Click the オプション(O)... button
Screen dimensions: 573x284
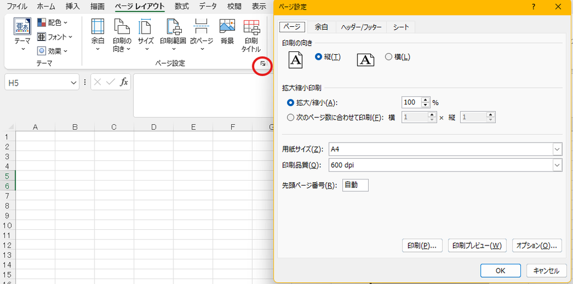537,245
